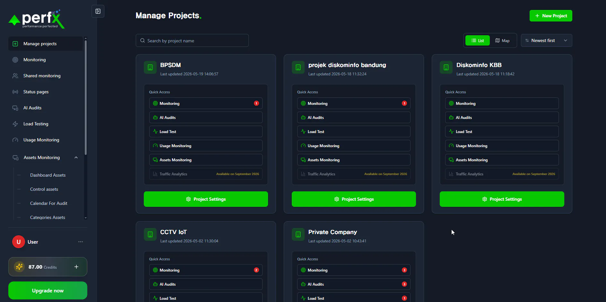Viewport: 606px width, 302px height.
Task: Open Project Settings for Diskominfo KBB
Action: pos(502,199)
